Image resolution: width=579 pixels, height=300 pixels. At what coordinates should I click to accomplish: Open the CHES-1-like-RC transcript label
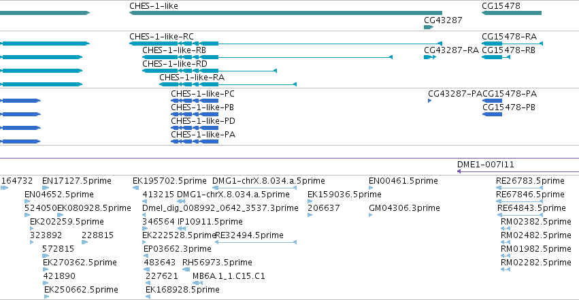161,37
